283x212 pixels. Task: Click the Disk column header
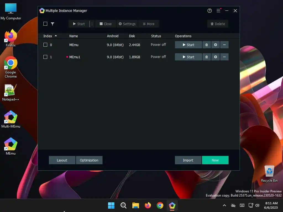tap(132, 36)
